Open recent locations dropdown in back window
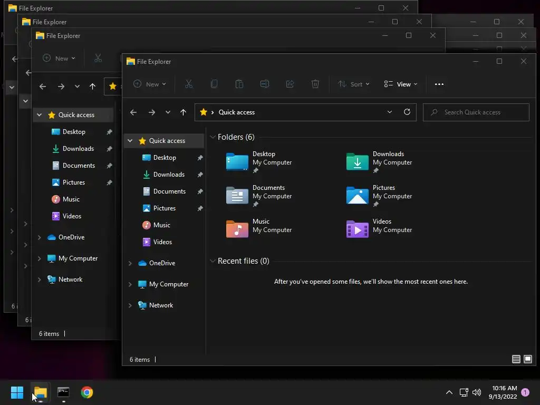540x405 pixels. (77, 86)
